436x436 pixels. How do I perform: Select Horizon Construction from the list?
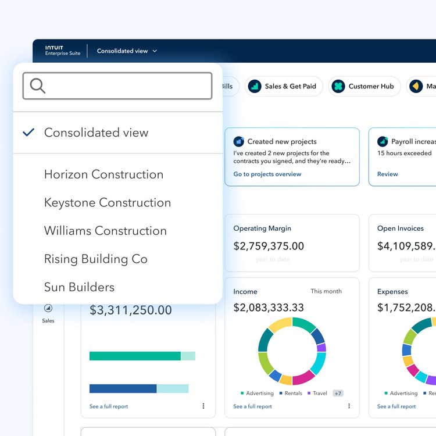click(103, 174)
